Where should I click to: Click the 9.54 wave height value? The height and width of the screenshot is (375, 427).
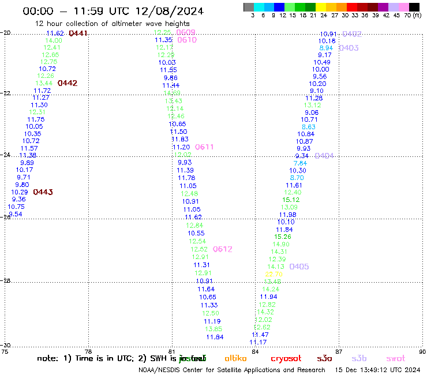tap(15, 214)
